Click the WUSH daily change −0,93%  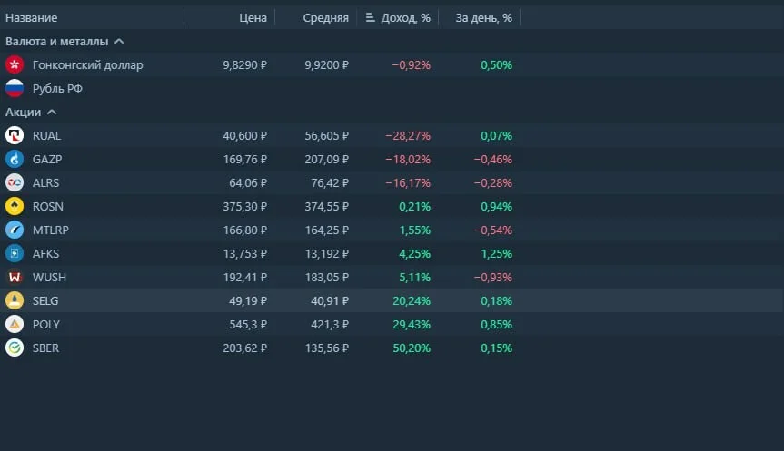493,277
